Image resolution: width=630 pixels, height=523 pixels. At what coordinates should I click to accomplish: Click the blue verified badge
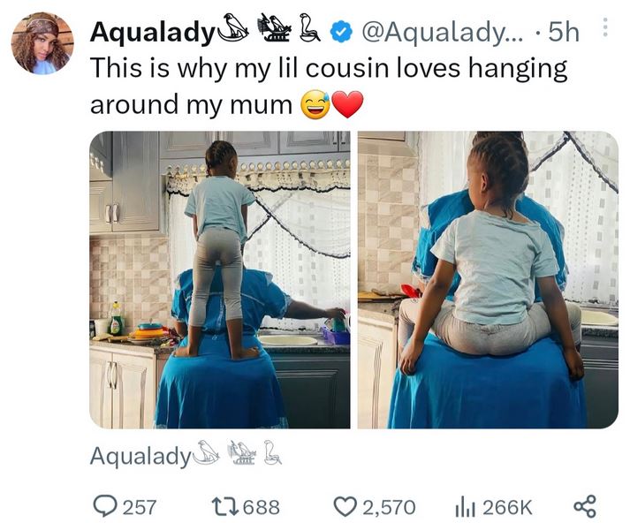coord(341,33)
